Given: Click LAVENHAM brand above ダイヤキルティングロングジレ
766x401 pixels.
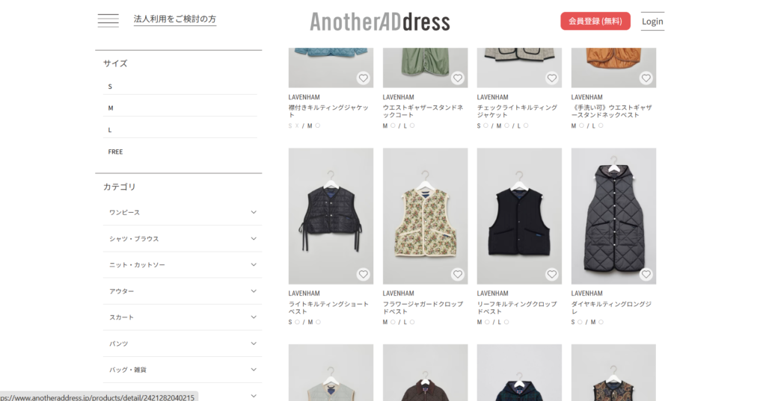Looking at the screenshot, I should (586, 293).
